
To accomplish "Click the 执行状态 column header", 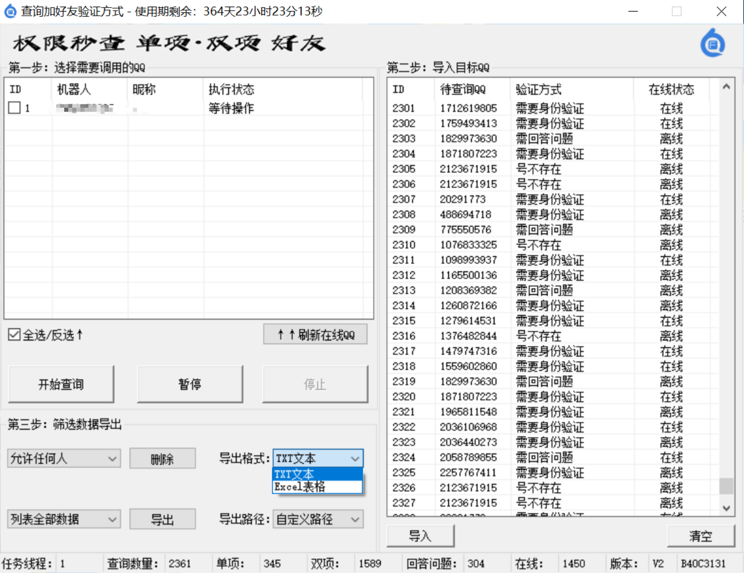I will click(283, 90).
